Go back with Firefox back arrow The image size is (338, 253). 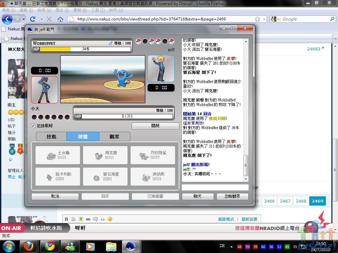coord(7,19)
